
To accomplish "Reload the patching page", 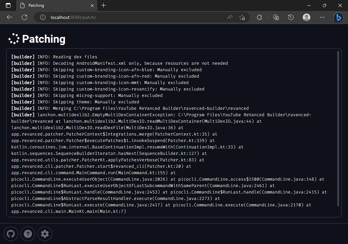I will [24, 17].
